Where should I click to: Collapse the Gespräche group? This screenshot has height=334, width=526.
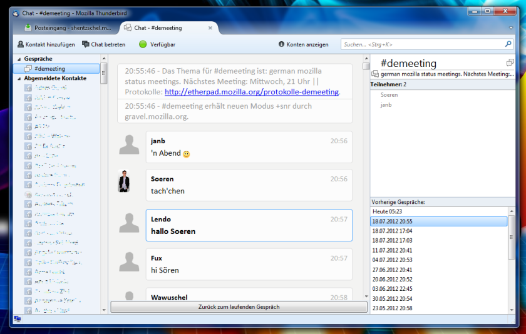click(x=19, y=59)
